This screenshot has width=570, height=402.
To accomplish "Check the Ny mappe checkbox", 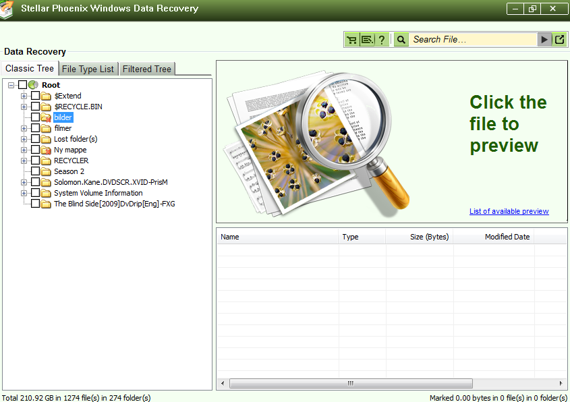I will [35, 149].
